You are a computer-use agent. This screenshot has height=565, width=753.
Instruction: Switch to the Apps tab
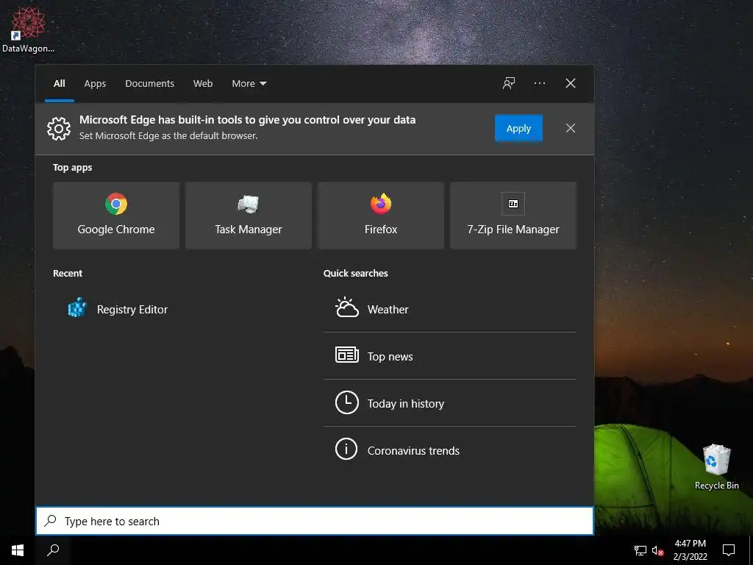[95, 84]
